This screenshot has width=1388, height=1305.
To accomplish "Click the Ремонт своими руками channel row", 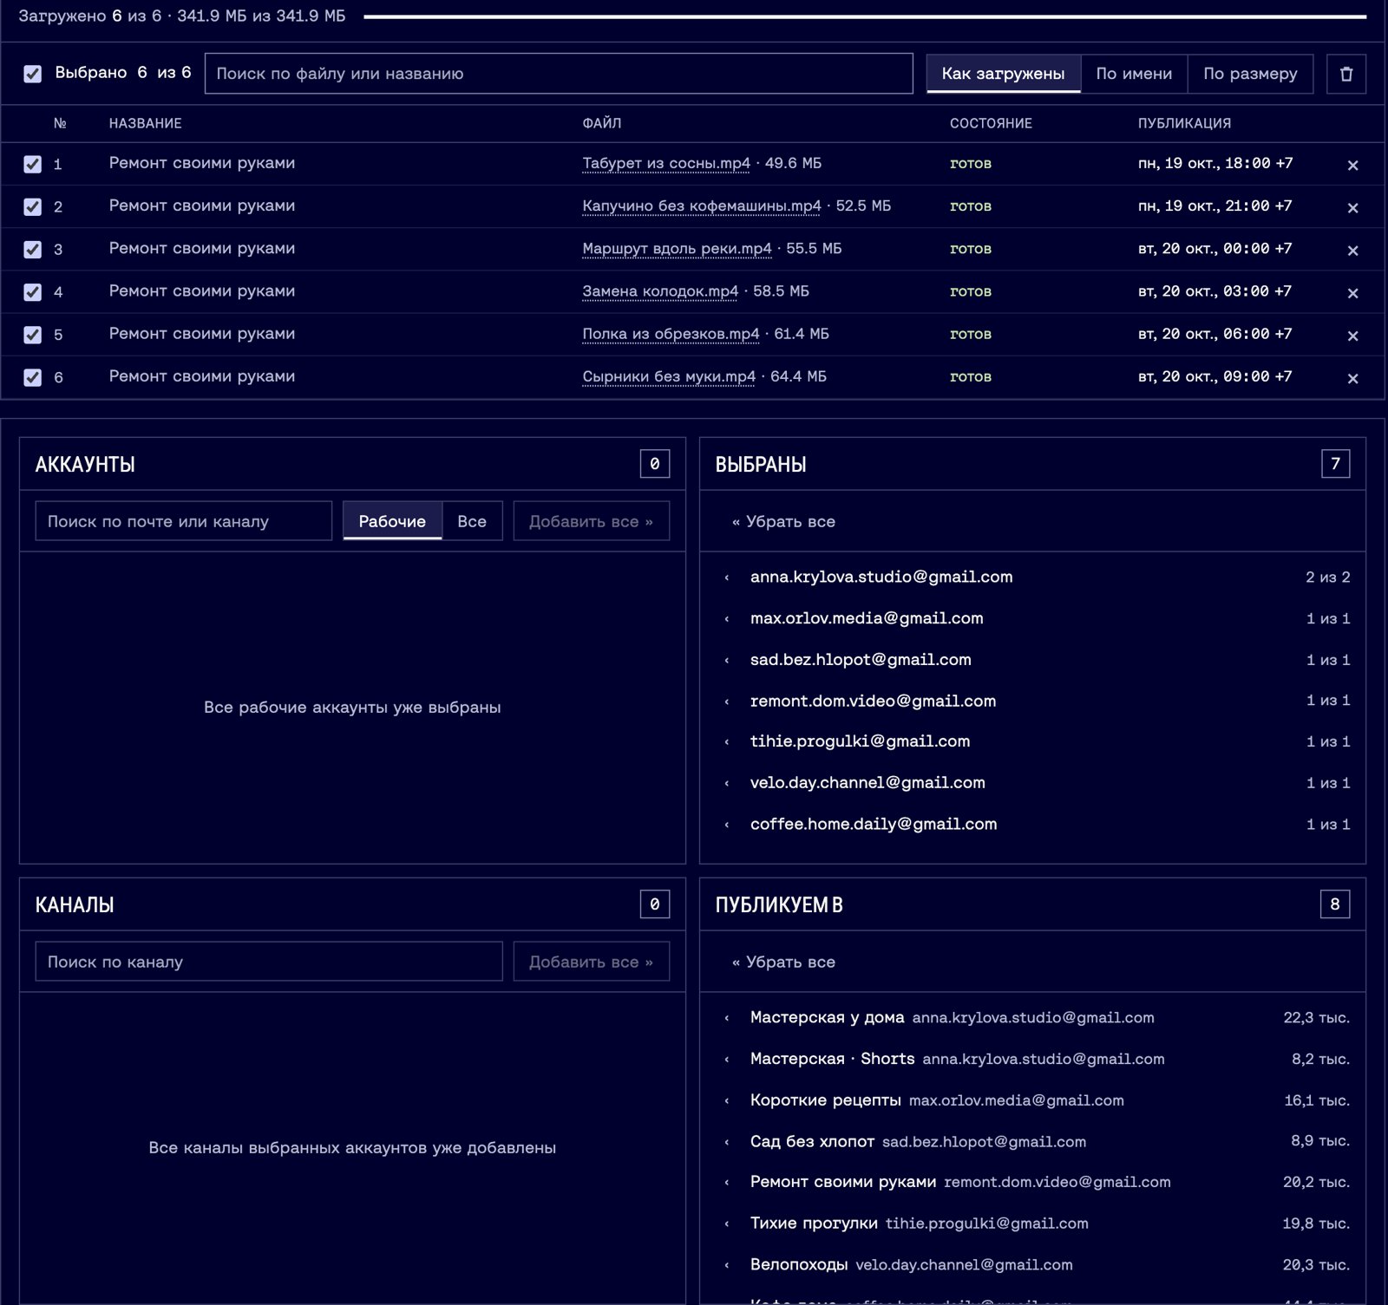I will pos(1032,1182).
